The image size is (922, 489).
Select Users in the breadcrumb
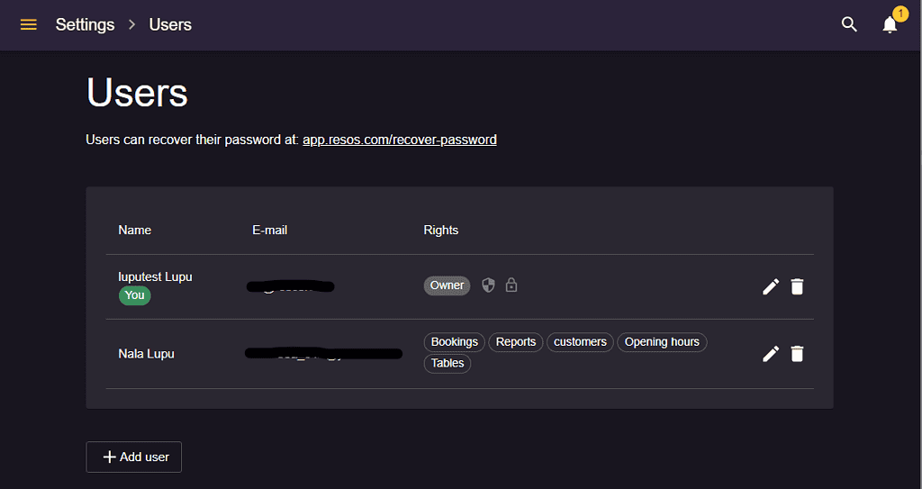coord(170,24)
